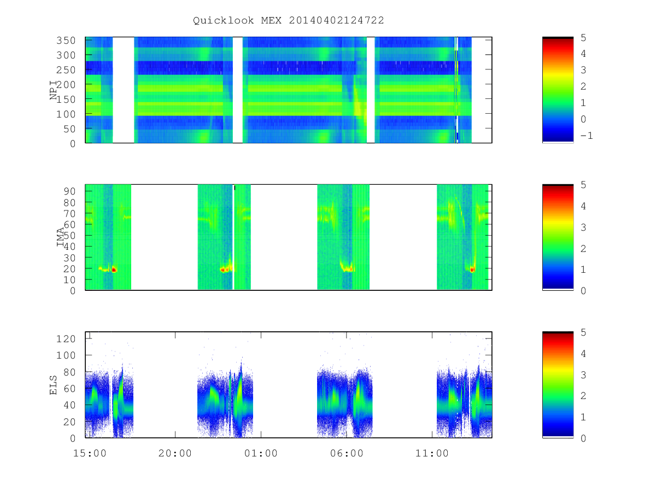Click the ELS panel color scale bar
This screenshot has width=656, height=492.
coord(558,385)
